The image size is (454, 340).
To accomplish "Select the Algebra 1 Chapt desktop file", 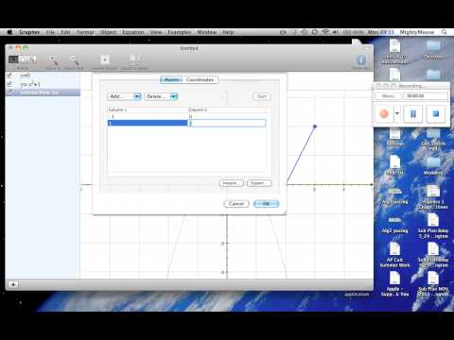I will [x=433, y=197].
